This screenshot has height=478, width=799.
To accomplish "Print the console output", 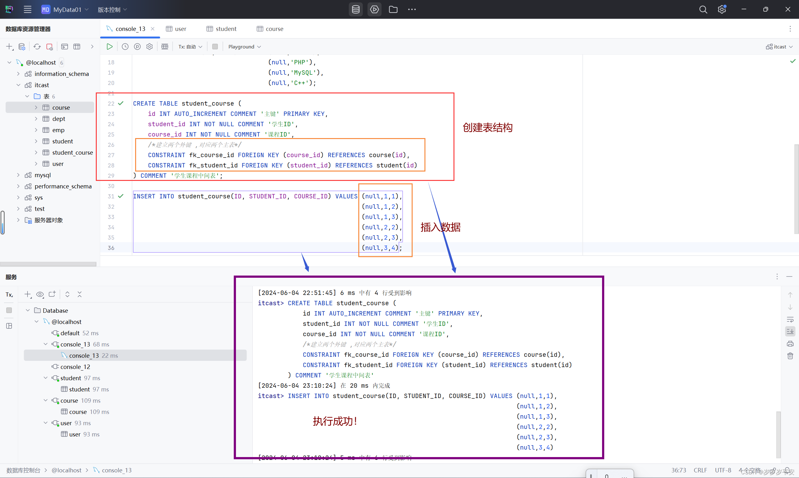I will coord(790,344).
